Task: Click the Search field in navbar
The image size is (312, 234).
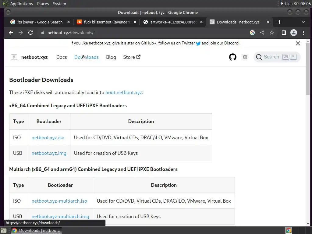Action: (277, 57)
